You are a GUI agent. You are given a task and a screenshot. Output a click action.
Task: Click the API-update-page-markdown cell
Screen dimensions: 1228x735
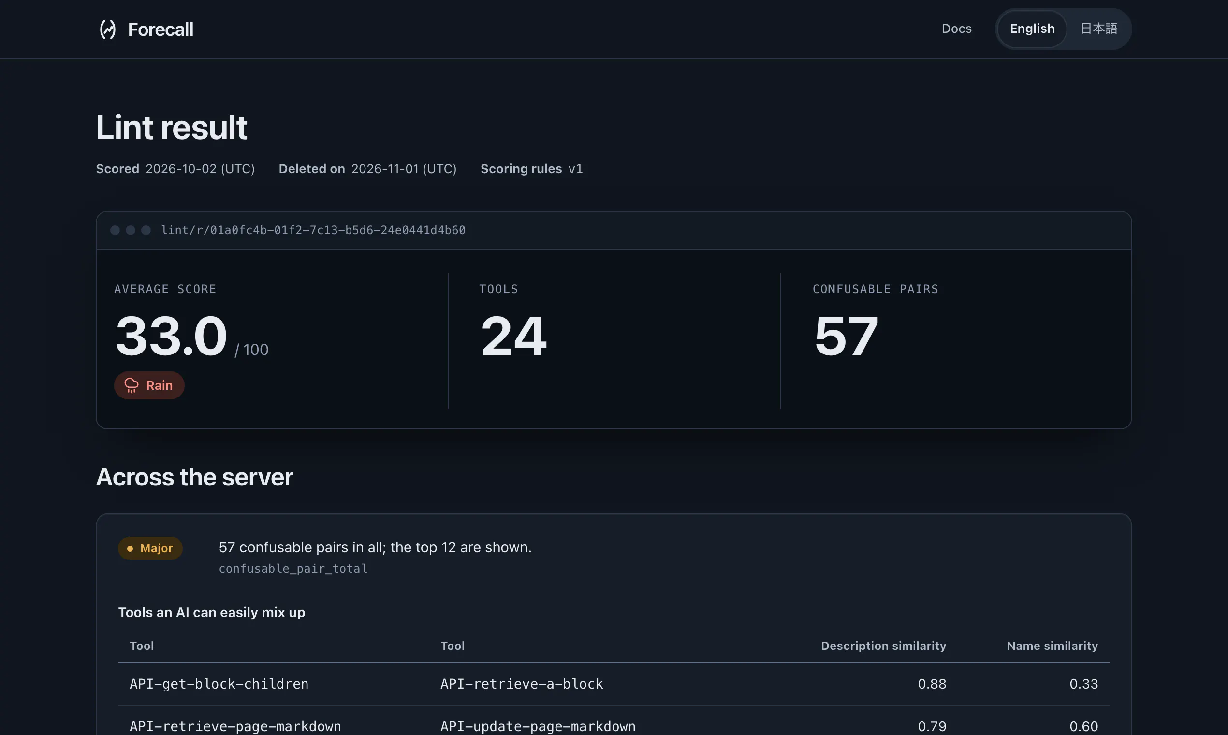[538, 727]
